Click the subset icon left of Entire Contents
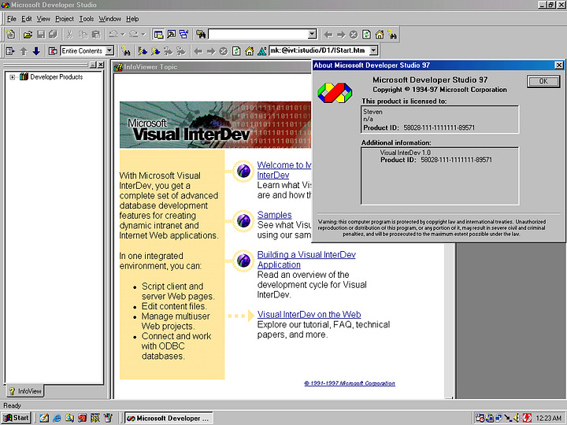 point(53,51)
